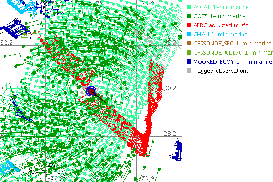Select the 'GPSSONDE_SFC 1-min marine' legend label
The height and width of the screenshot is (182, 273).
[x=233, y=44]
